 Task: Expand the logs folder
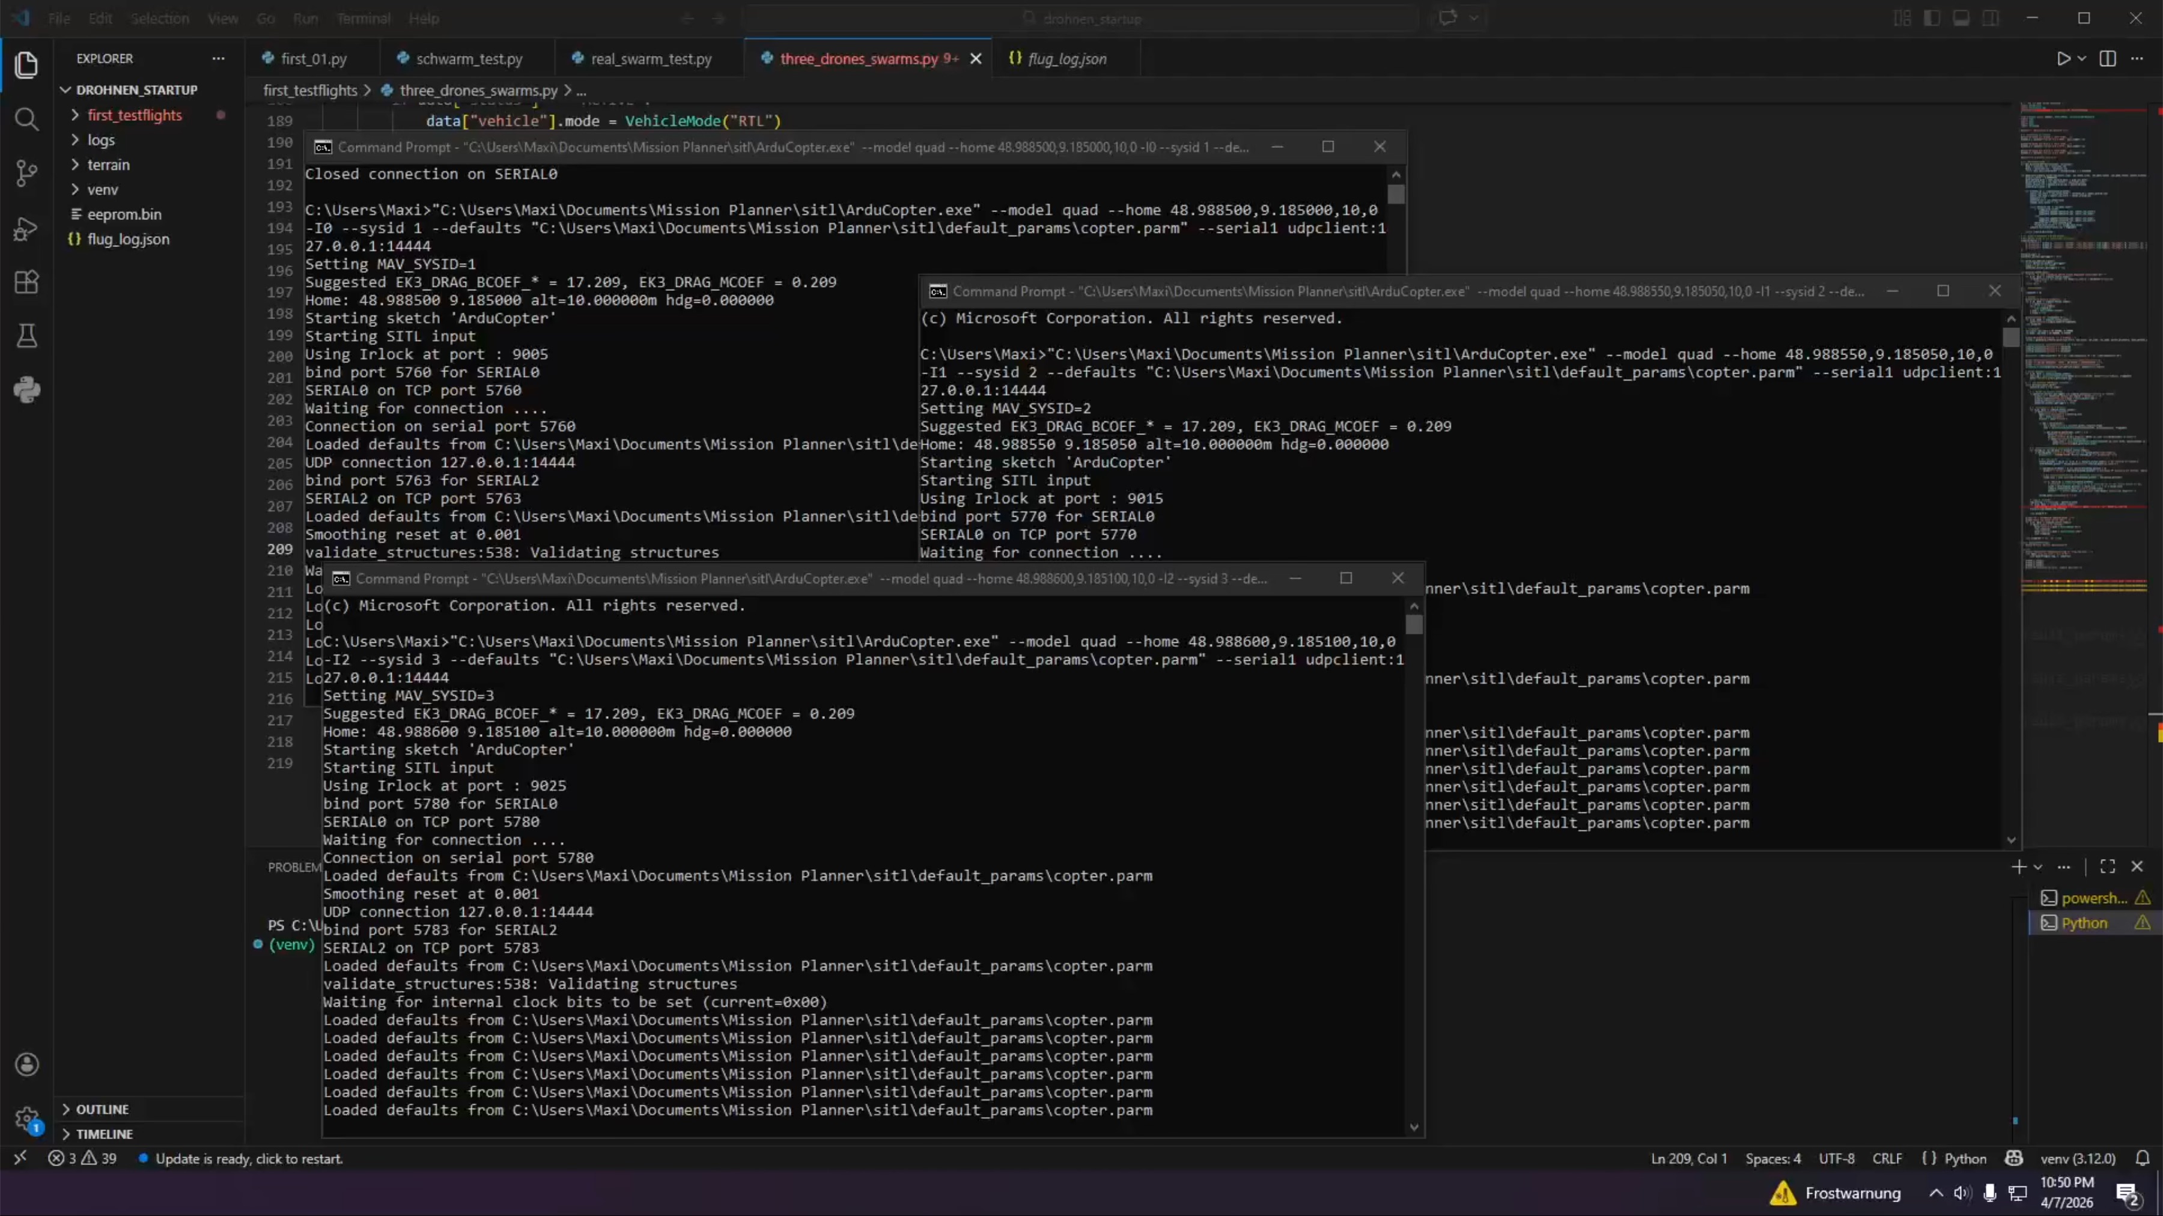coord(101,140)
